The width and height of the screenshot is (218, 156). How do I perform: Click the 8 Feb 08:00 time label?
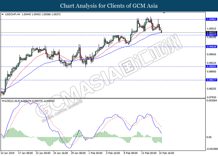[131, 153]
